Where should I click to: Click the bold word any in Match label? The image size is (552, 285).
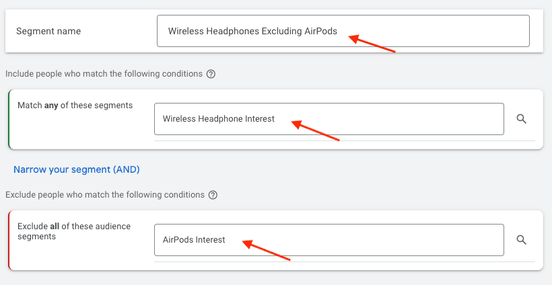click(x=52, y=106)
